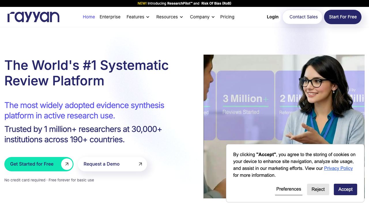Expand the Features chevron
Image resolution: width=369 pixels, height=207 pixels.
coord(148,17)
